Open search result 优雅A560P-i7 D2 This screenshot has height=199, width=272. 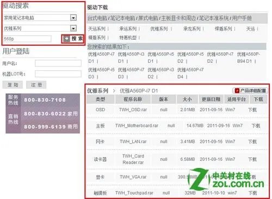click(x=220, y=58)
